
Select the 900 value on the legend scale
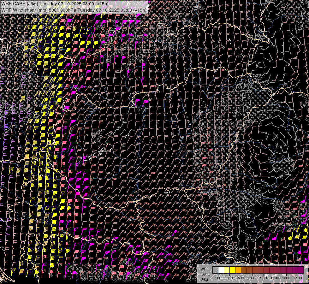[264, 278]
